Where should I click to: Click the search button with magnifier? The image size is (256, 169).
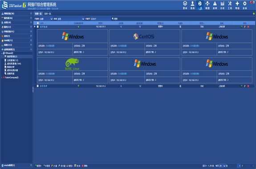point(114,19)
